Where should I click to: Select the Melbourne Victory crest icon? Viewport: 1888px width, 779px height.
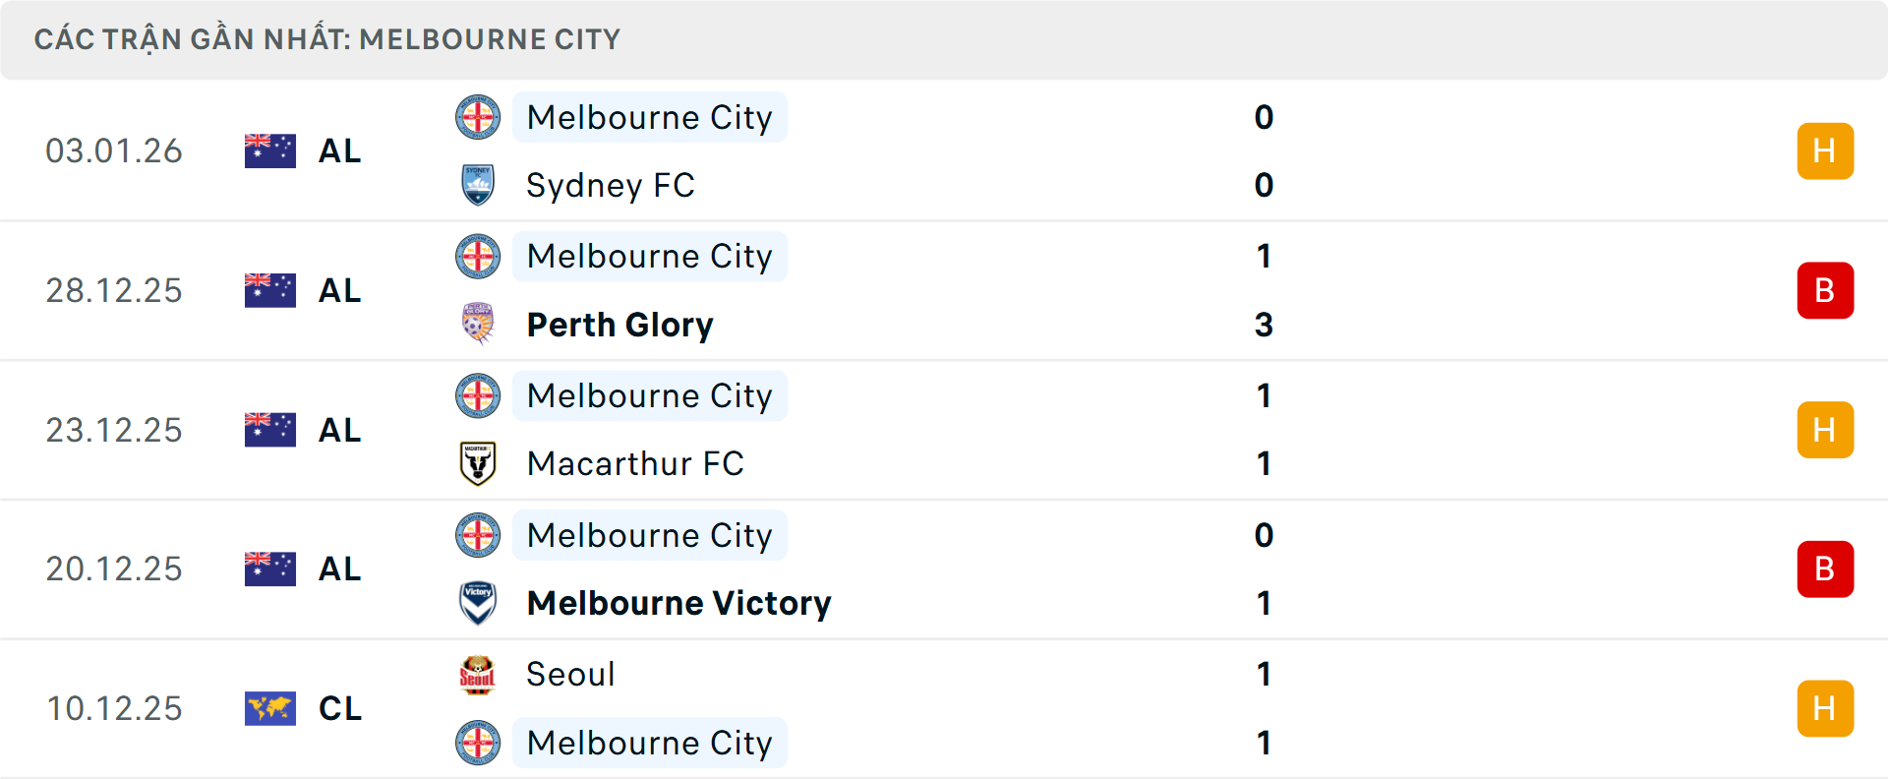tap(478, 603)
